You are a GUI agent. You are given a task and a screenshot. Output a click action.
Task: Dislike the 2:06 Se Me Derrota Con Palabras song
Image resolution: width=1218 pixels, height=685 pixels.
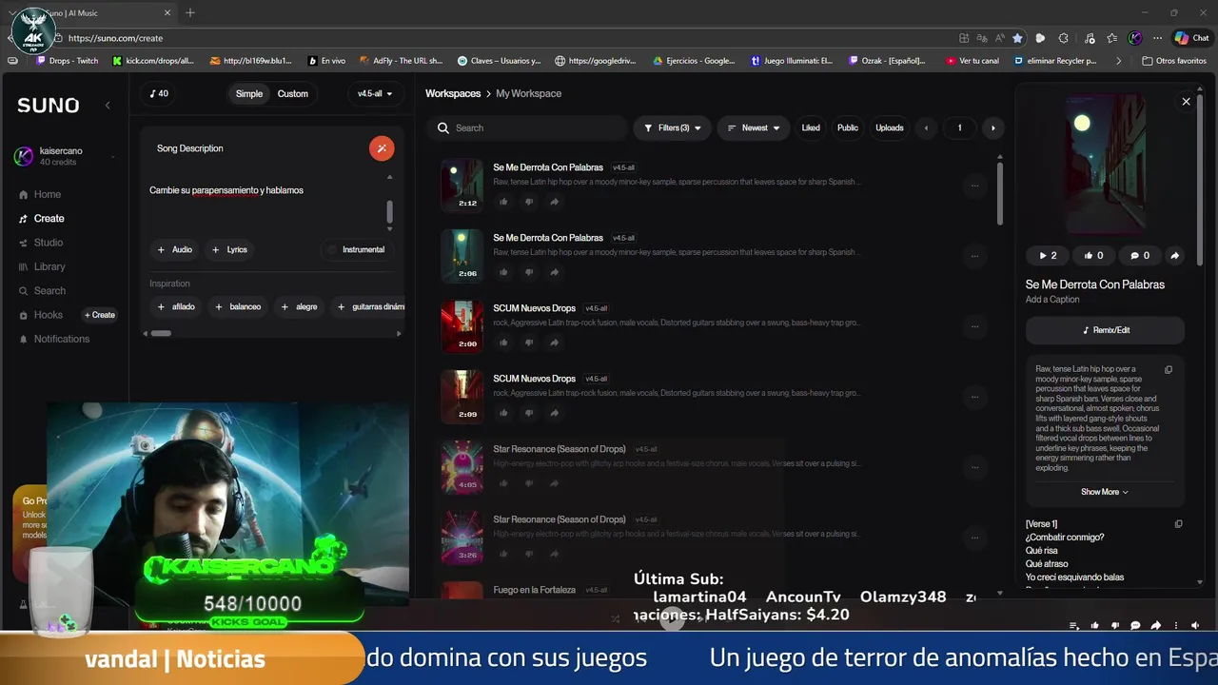coord(529,272)
